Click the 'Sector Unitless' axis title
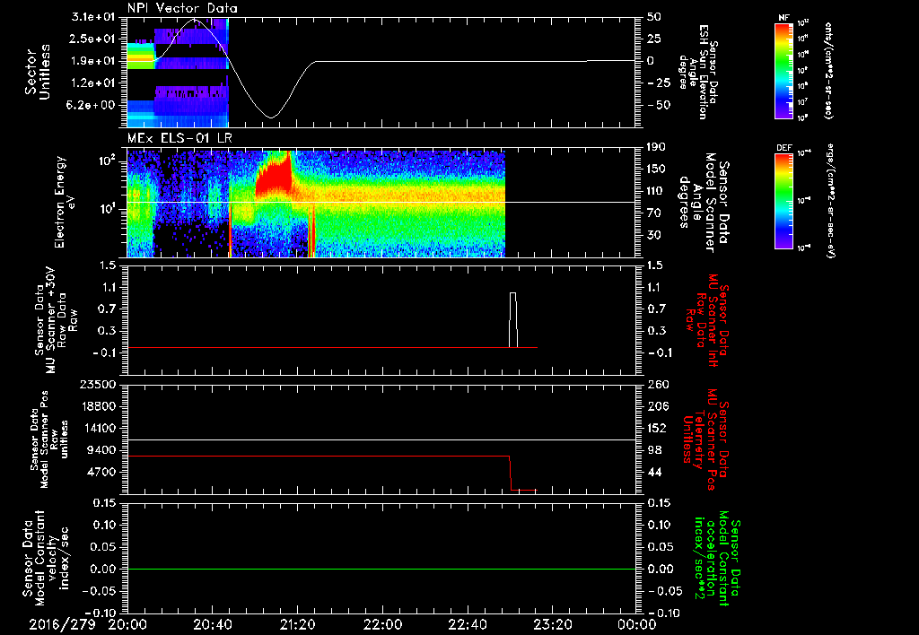The height and width of the screenshot is (635, 919). [38, 72]
